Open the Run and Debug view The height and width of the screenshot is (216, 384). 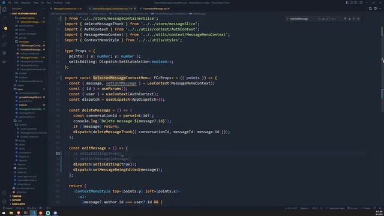pos(4,36)
